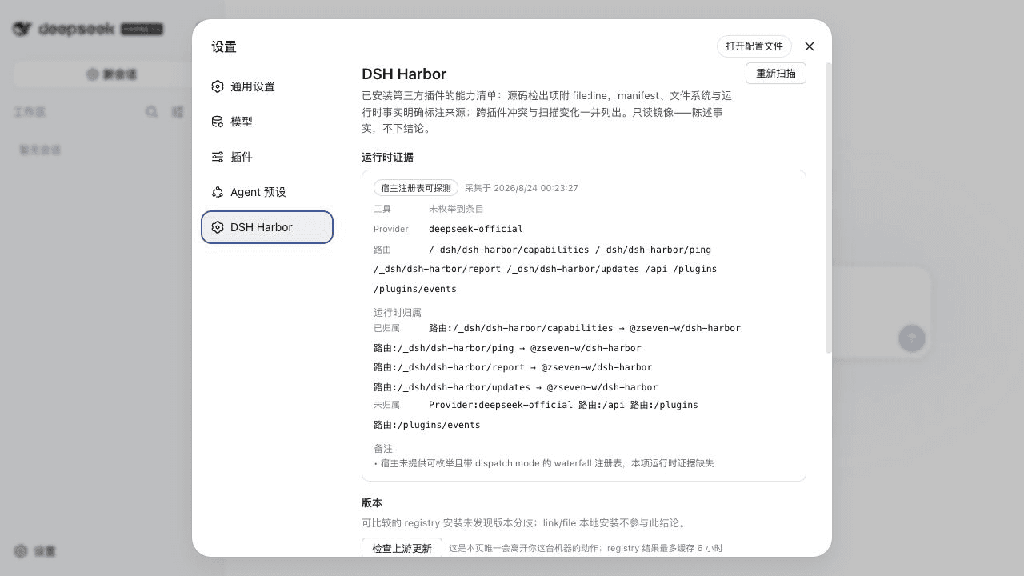The height and width of the screenshot is (576, 1024).
Task: Select the DSH Harbor settings item
Action: (x=266, y=227)
